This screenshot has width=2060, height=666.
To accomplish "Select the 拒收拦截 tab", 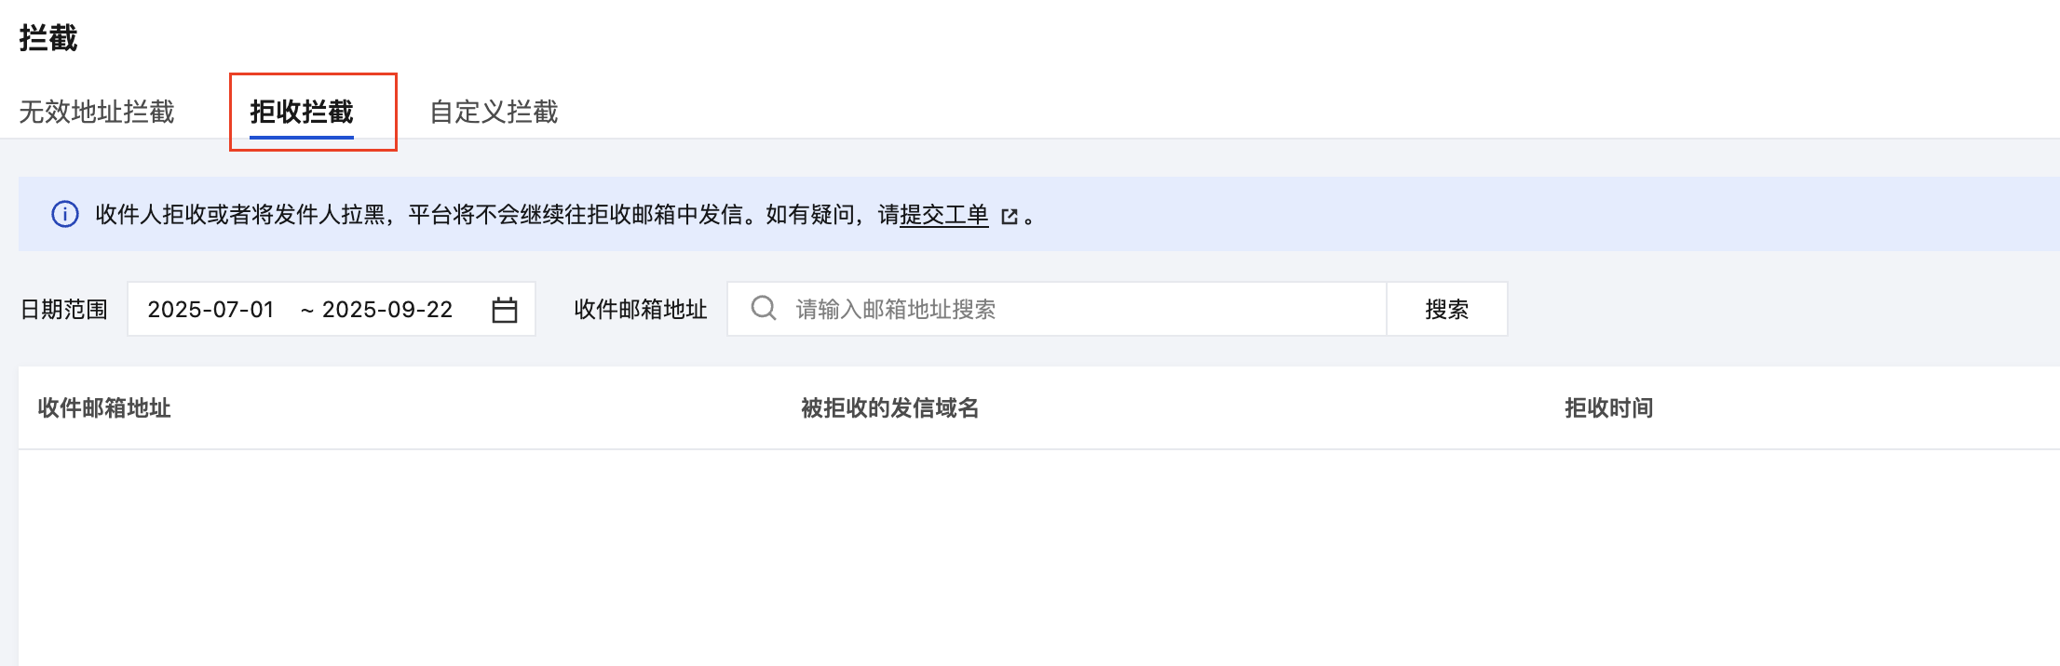I will 301,112.
